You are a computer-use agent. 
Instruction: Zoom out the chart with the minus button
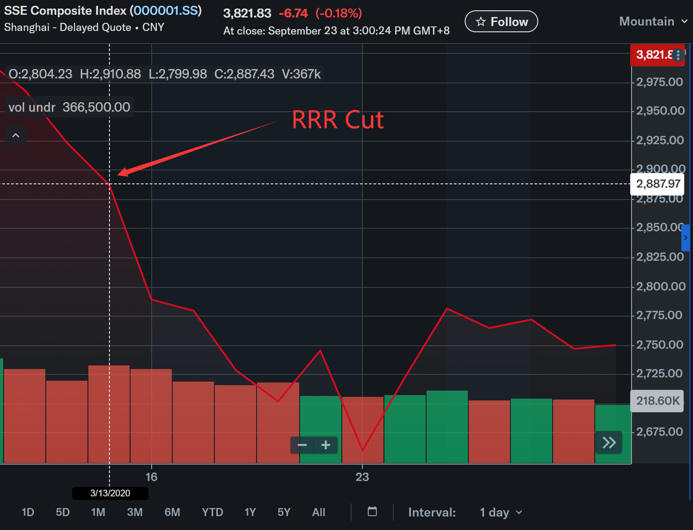[302, 445]
